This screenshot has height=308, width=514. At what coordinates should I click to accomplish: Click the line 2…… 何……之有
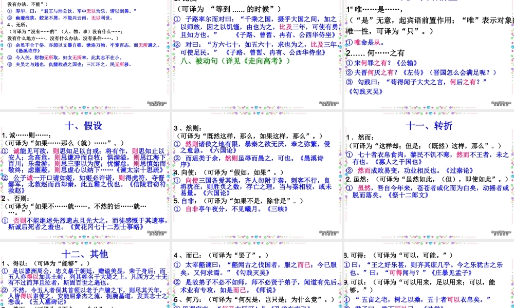(375, 53)
